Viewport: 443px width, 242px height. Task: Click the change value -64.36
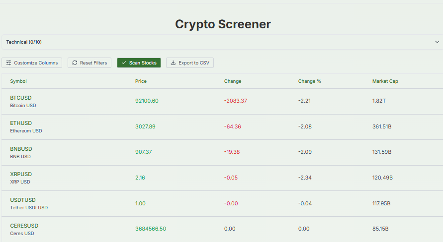pos(233,126)
